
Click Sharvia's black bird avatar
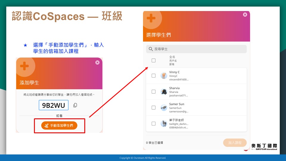click(x=164, y=92)
